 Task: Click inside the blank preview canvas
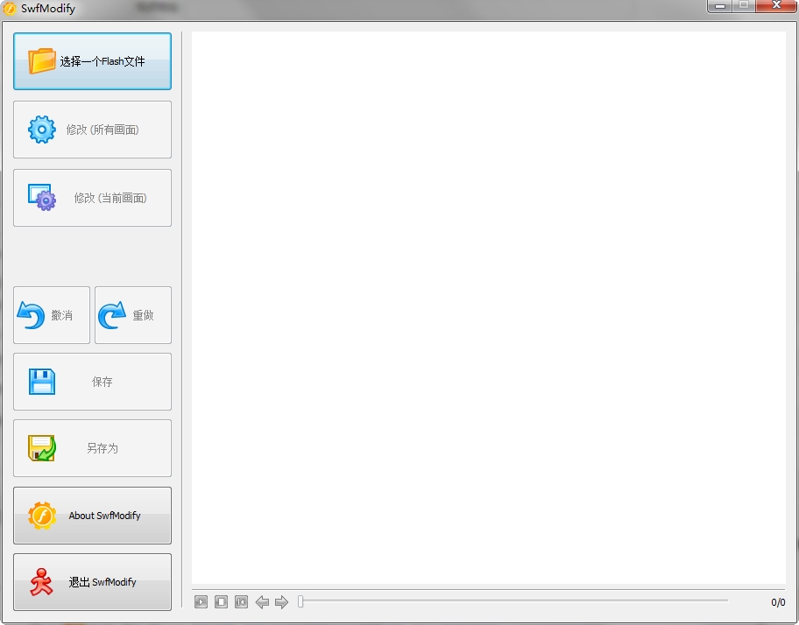click(491, 306)
